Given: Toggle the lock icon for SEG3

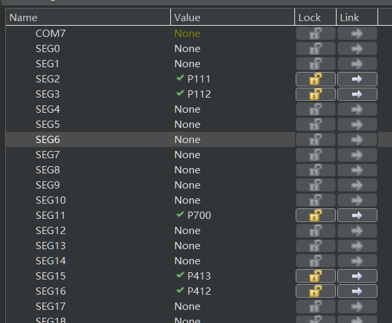Looking at the screenshot, I should [x=315, y=94].
